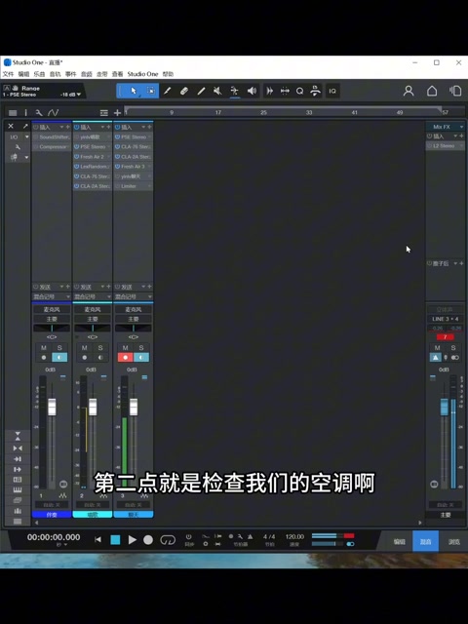Open the IQ toolbar button
This screenshot has height=624, width=468.
click(x=332, y=91)
